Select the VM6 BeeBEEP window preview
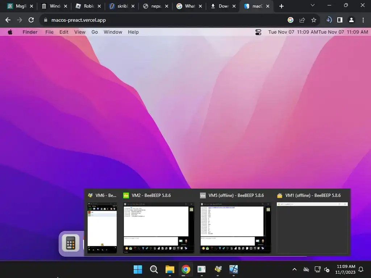Viewport: 371px width, 278px height. [102, 228]
